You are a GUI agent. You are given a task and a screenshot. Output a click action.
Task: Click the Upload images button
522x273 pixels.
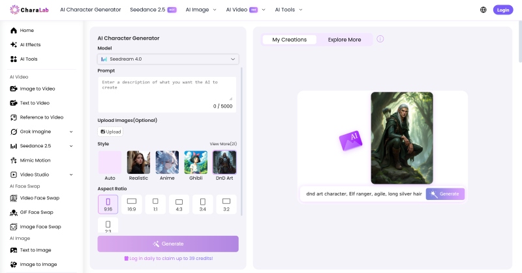click(110, 132)
